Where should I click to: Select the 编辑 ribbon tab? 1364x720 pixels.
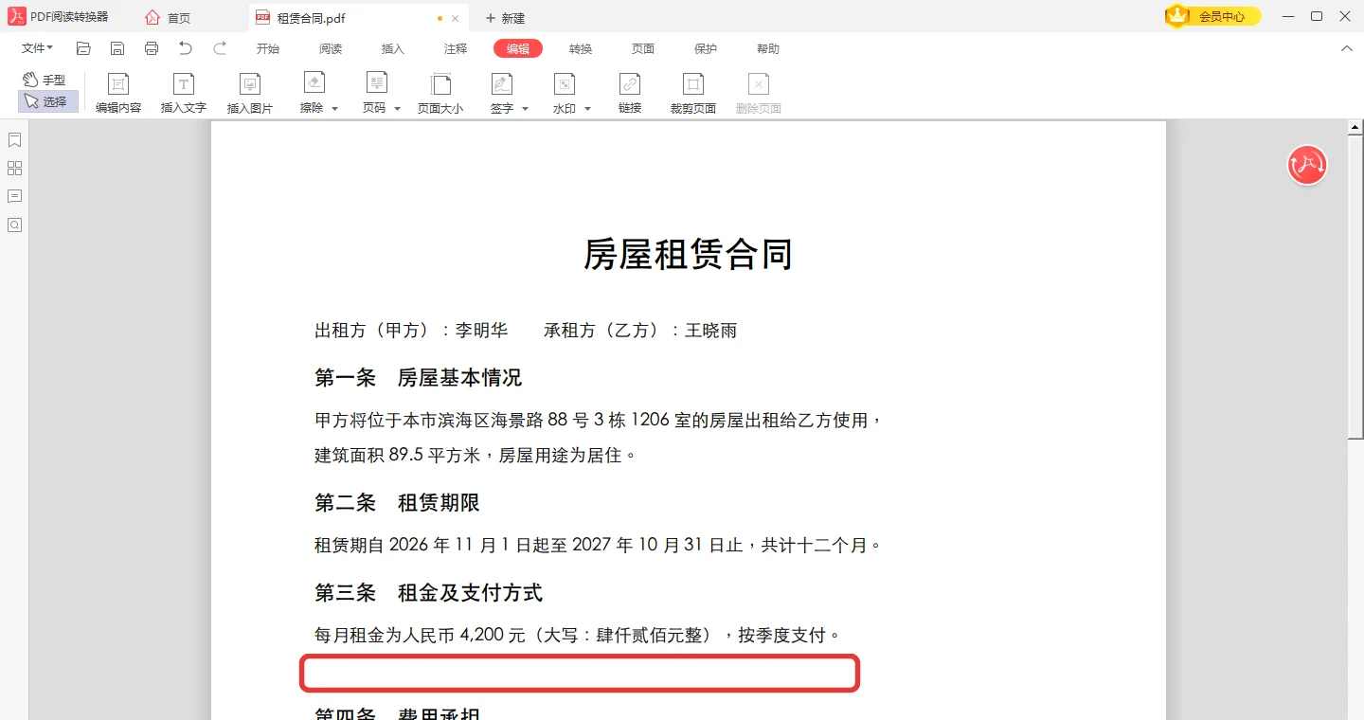click(x=518, y=48)
